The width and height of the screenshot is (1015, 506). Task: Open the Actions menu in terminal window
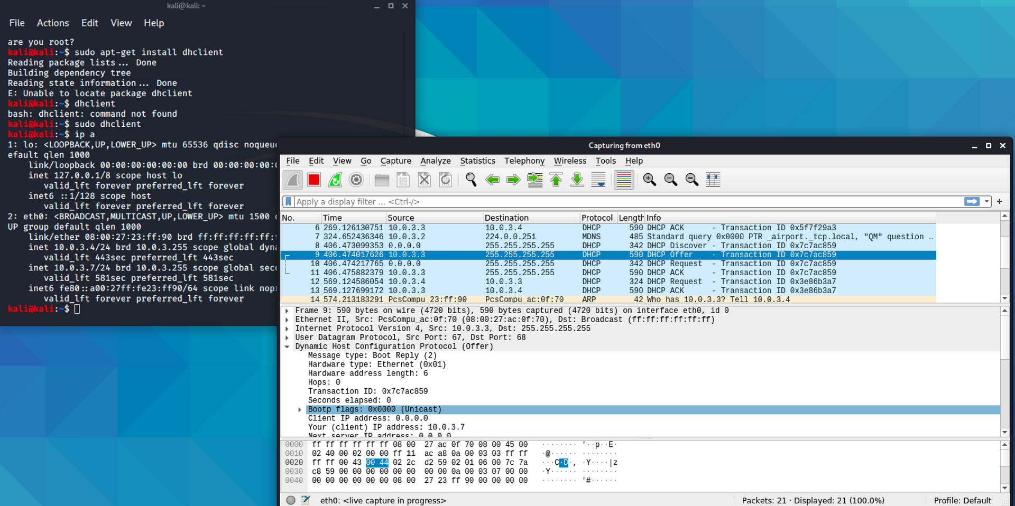tap(52, 23)
